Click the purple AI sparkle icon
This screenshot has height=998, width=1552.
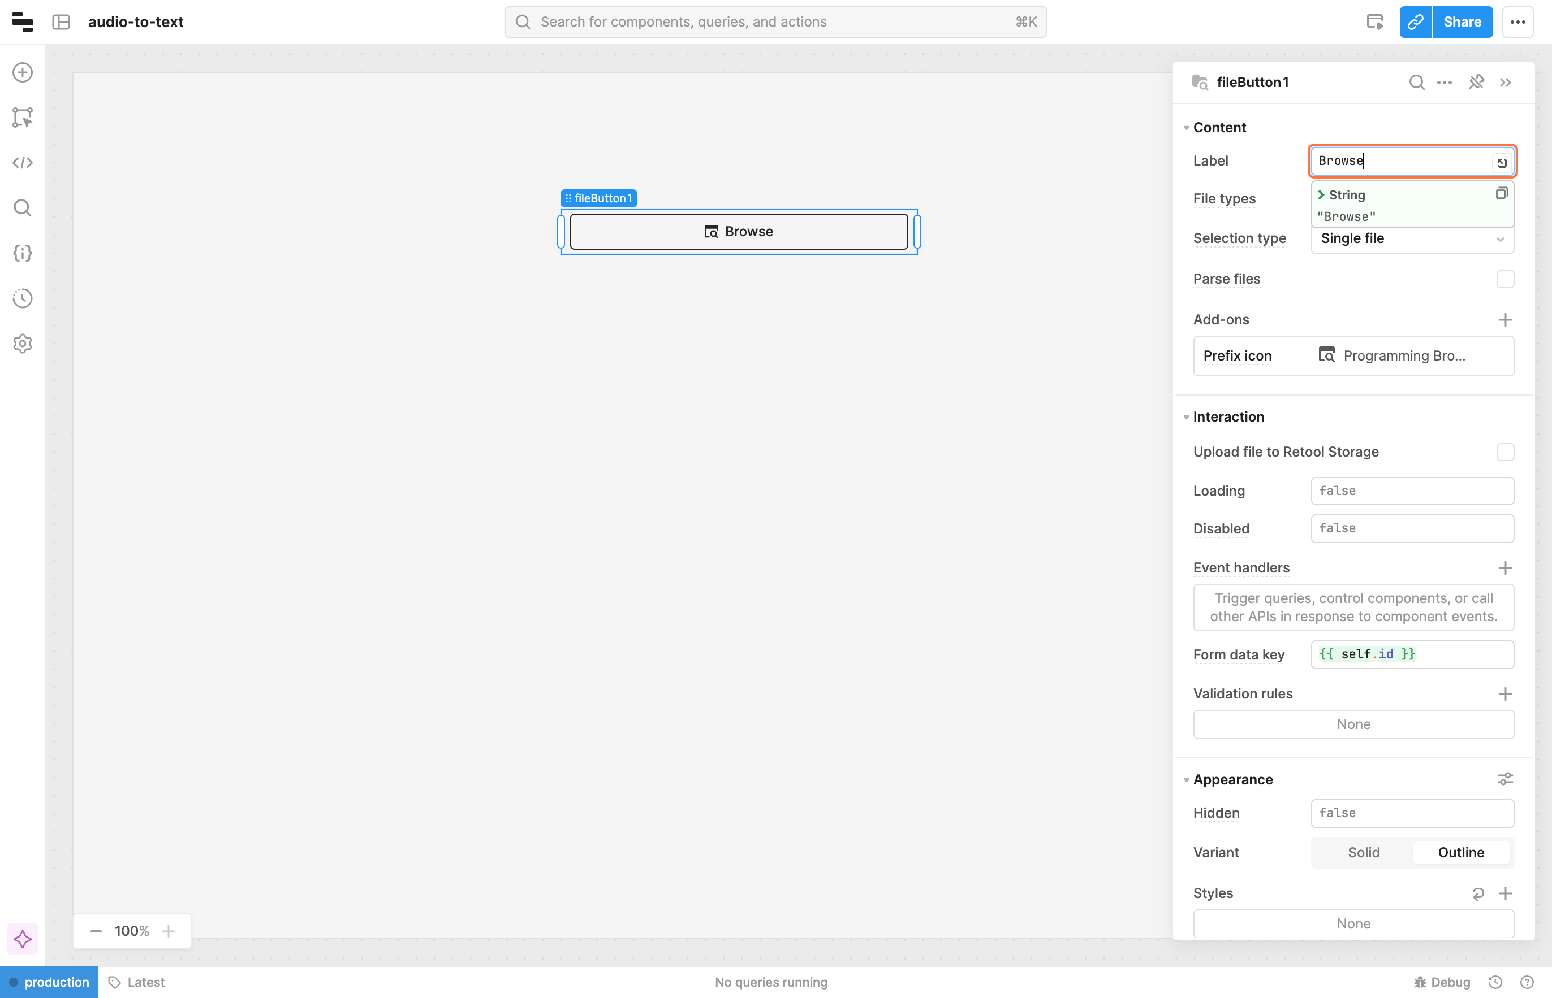click(23, 938)
